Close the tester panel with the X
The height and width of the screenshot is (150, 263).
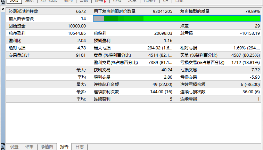[x=3, y=9]
